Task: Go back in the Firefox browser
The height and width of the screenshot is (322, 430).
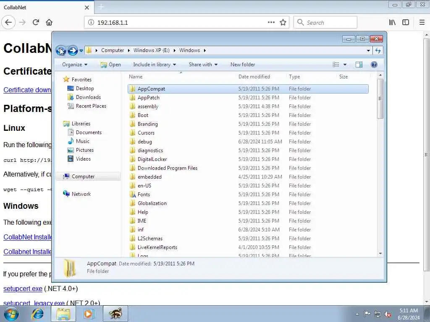Action: coord(8,23)
